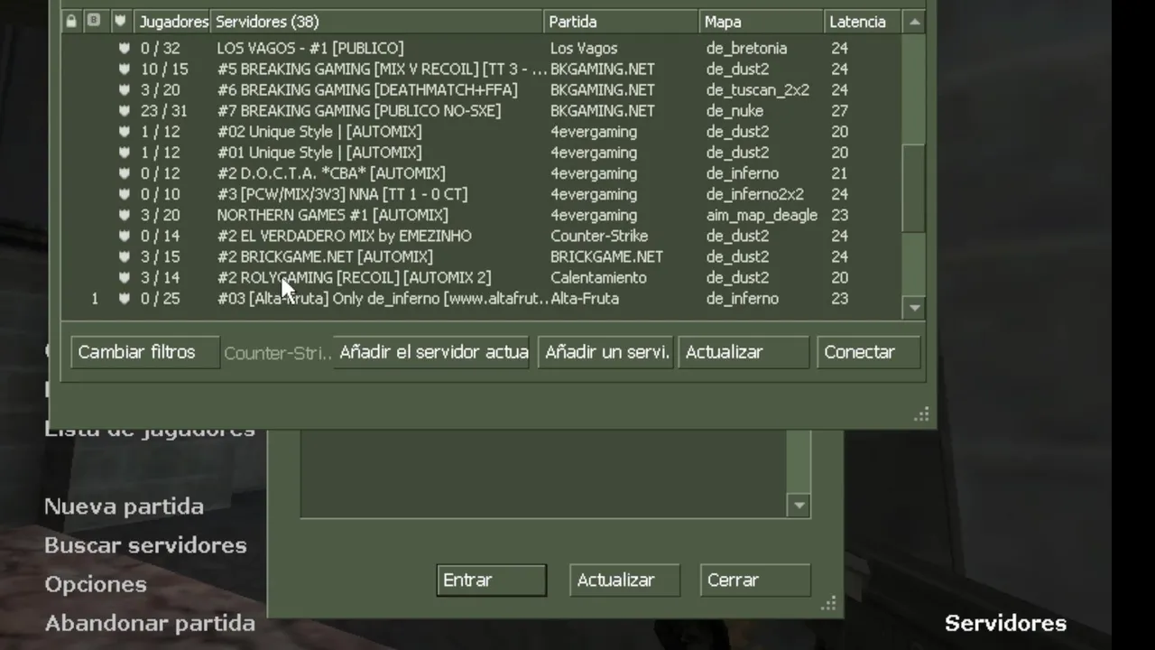Click player count 23 / 31
Viewport: 1155px width, 650px height.
pos(164,110)
